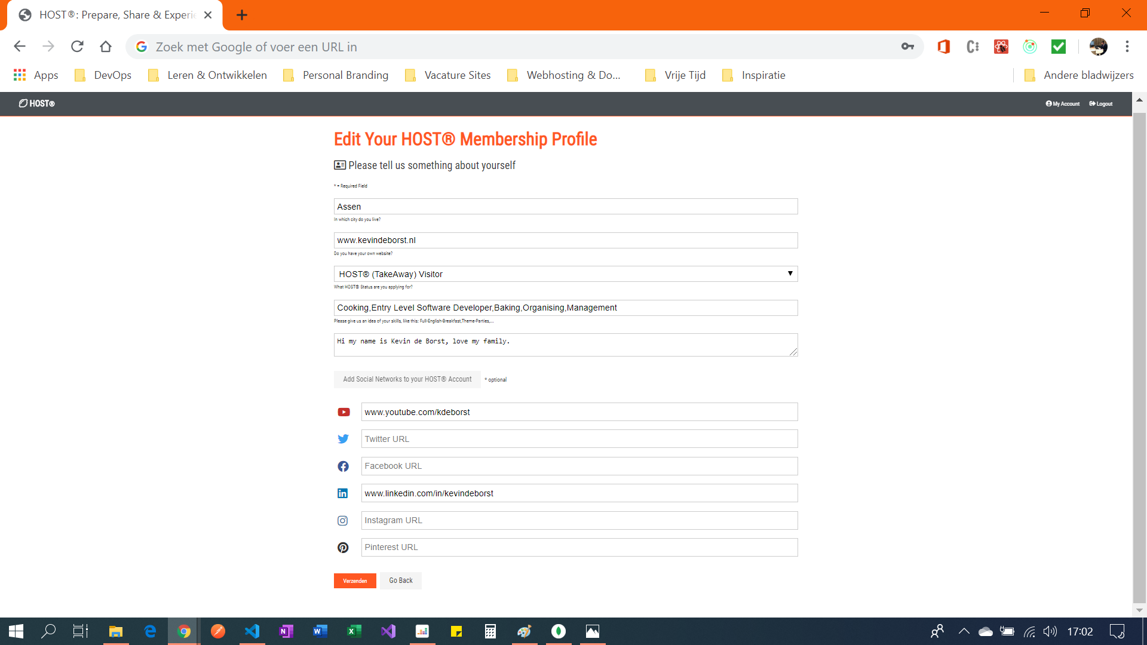Click the Go Back button
Viewport: 1147px width, 645px height.
[401, 580]
